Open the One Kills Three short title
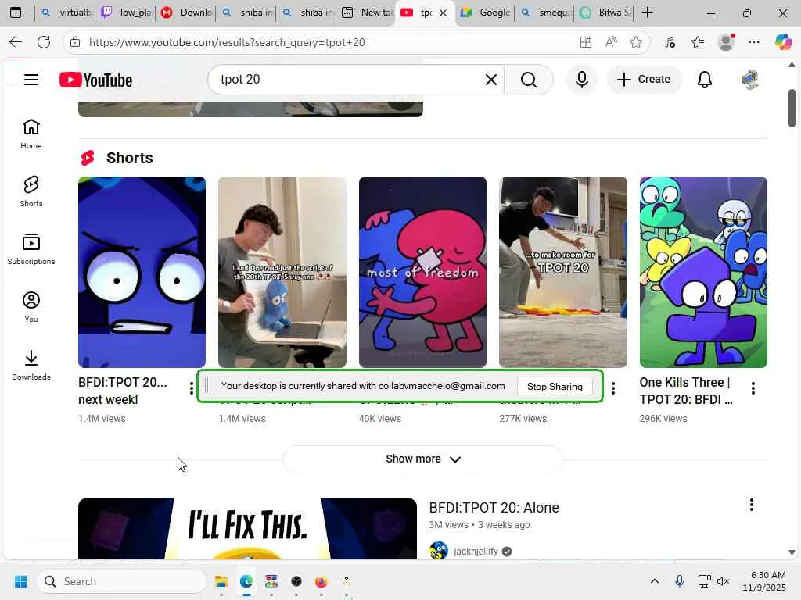 point(686,391)
